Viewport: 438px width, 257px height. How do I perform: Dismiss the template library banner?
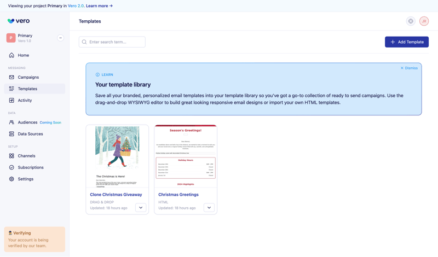(x=408, y=68)
